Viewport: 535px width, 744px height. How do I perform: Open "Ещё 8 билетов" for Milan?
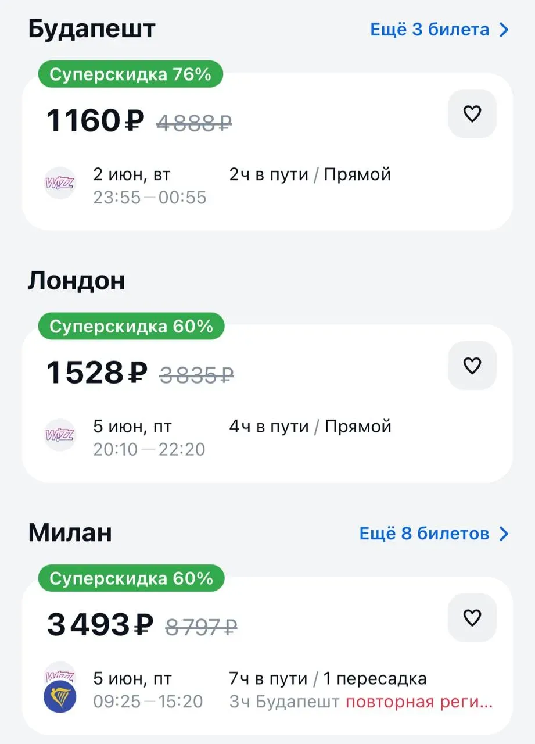tap(424, 534)
